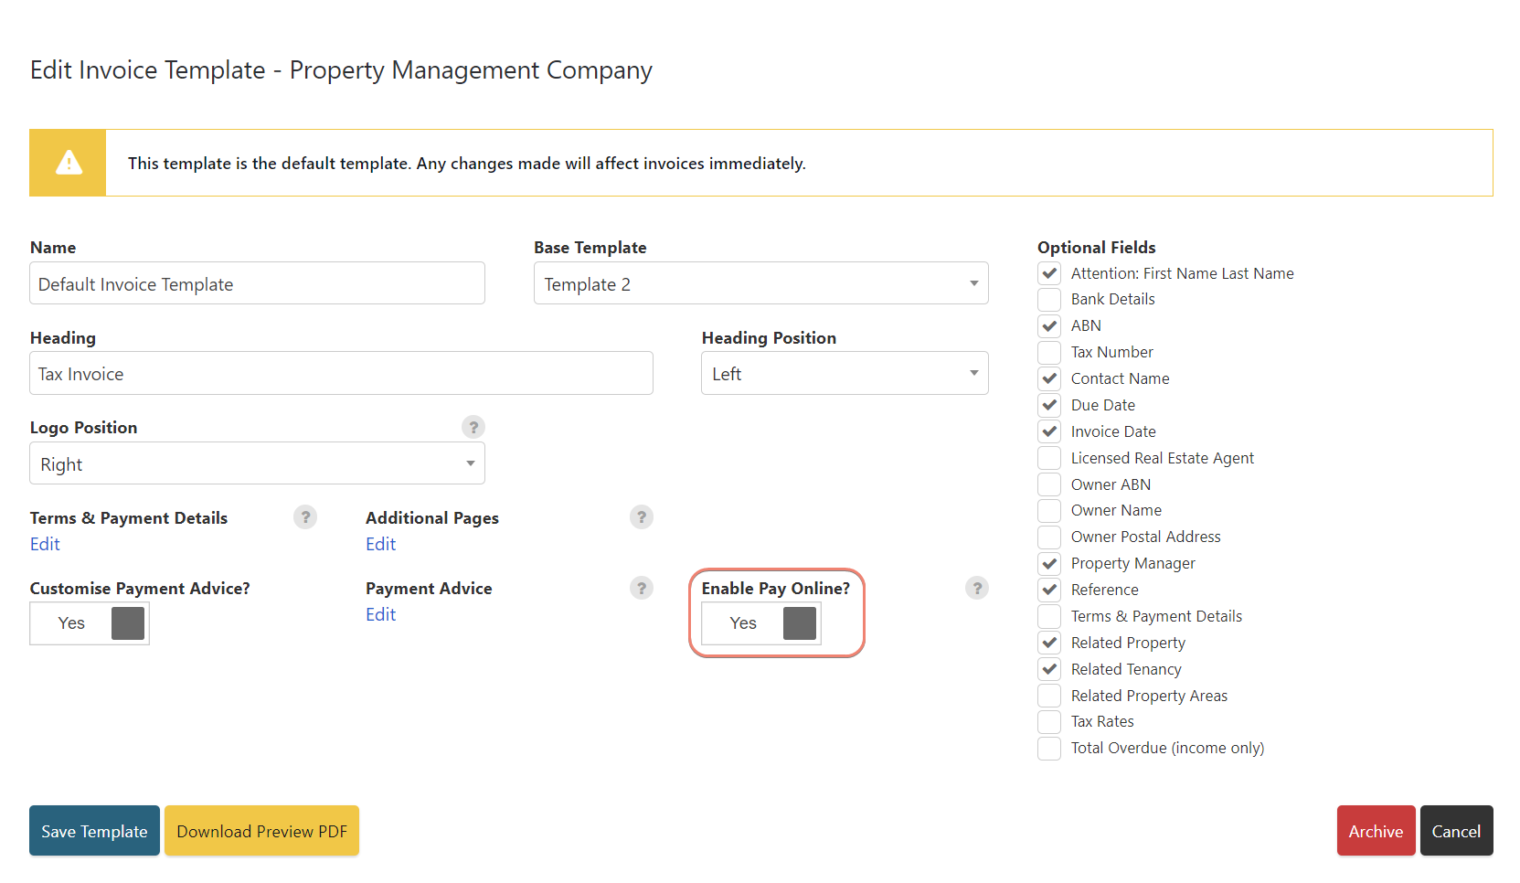Open the Base Template dropdown
The width and height of the screenshot is (1520, 883).
761,283
